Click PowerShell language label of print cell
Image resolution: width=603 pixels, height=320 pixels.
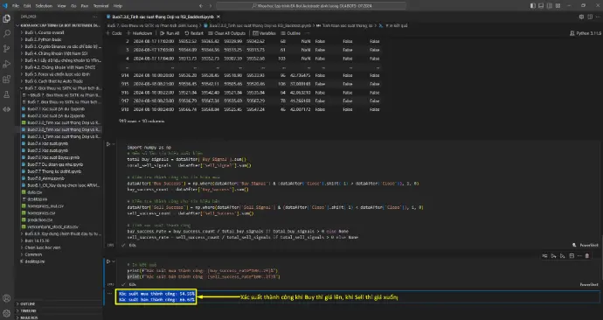(589, 285)
